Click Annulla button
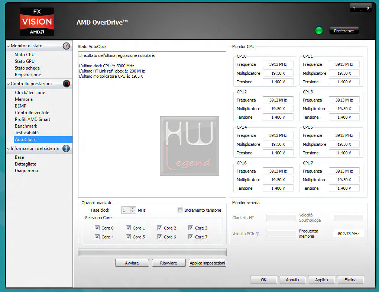 pos(292,280)
